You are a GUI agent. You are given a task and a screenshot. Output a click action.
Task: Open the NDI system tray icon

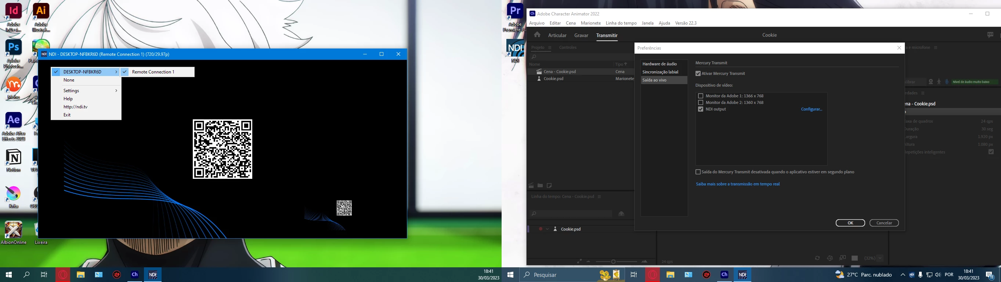pyautogui.click(x=912, y=275)
